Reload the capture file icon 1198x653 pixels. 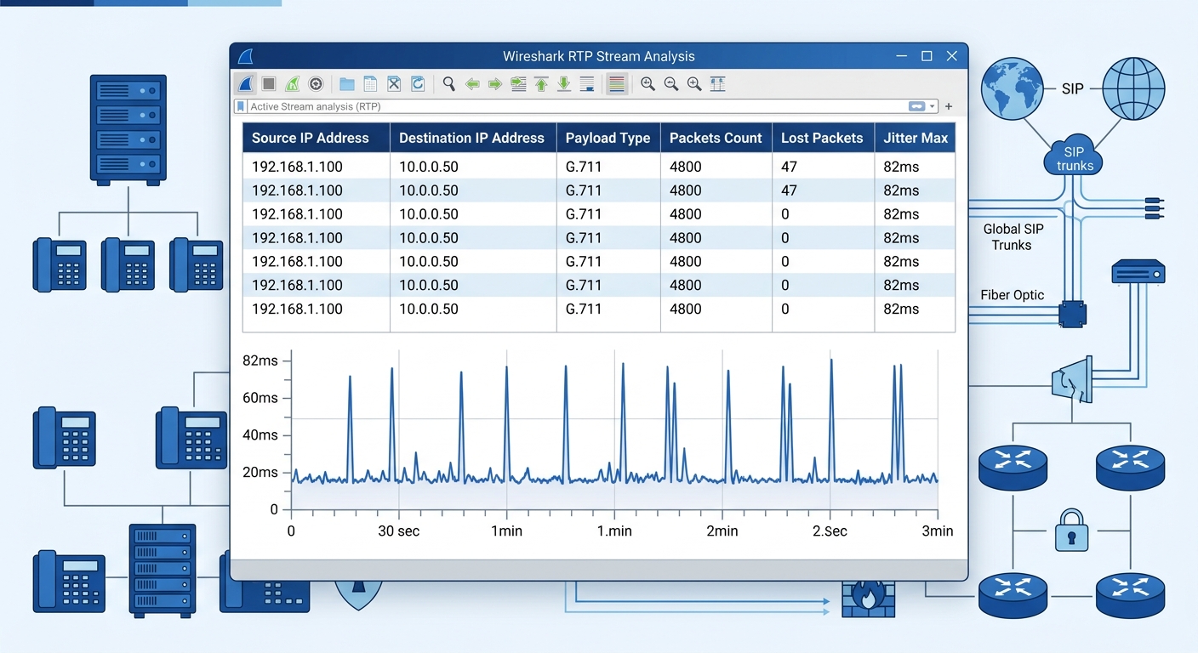(418, 83)
